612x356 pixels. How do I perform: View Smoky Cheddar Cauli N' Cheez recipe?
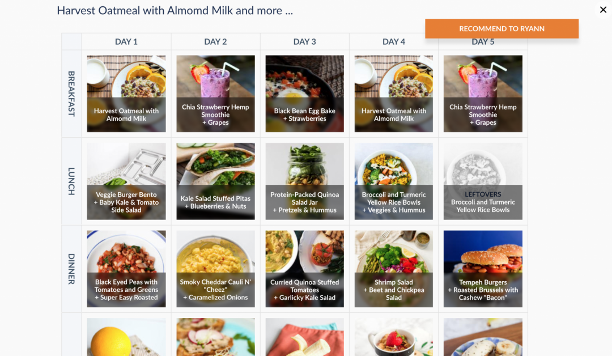tap(215, 269)
